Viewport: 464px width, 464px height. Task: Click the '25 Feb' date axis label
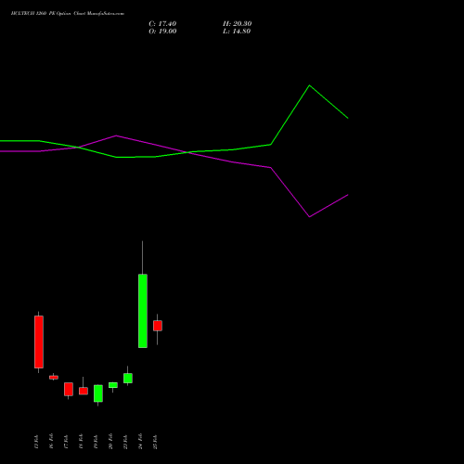[x=155, y=442]
